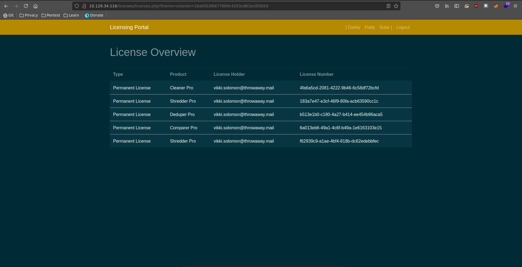The image size is (522, 267).
Task: Go back to previous page
Action: tap(6, 6)
